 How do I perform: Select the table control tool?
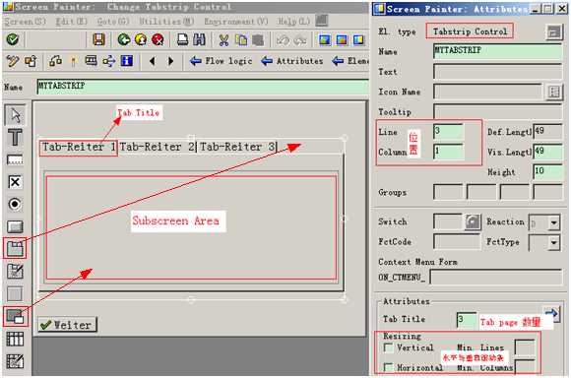15,339
